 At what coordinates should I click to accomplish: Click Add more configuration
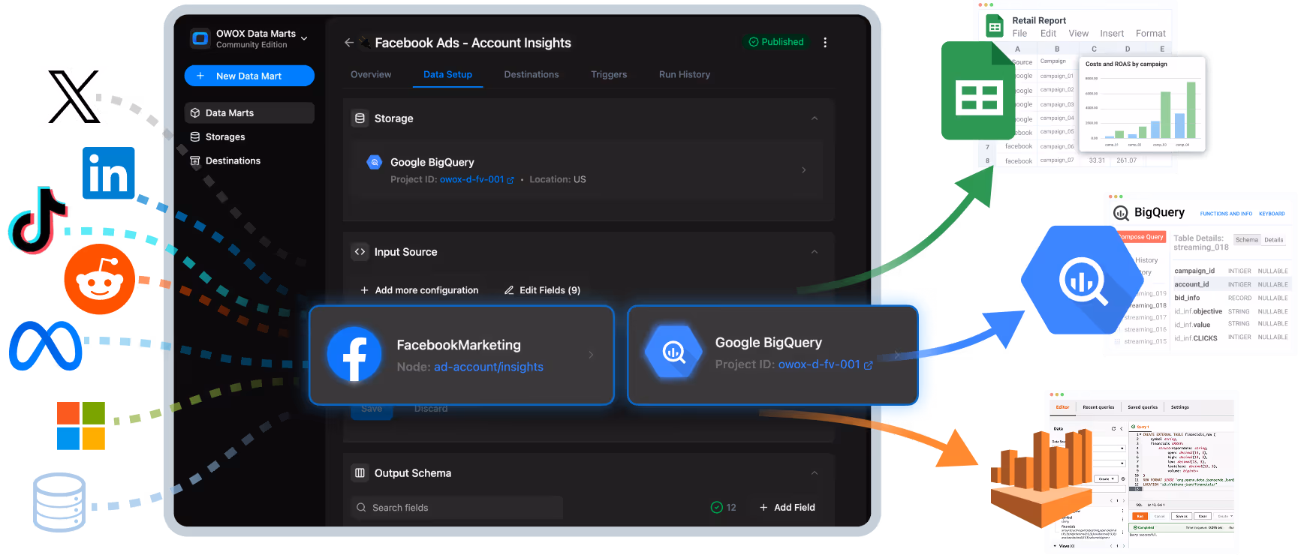[419, 290]
